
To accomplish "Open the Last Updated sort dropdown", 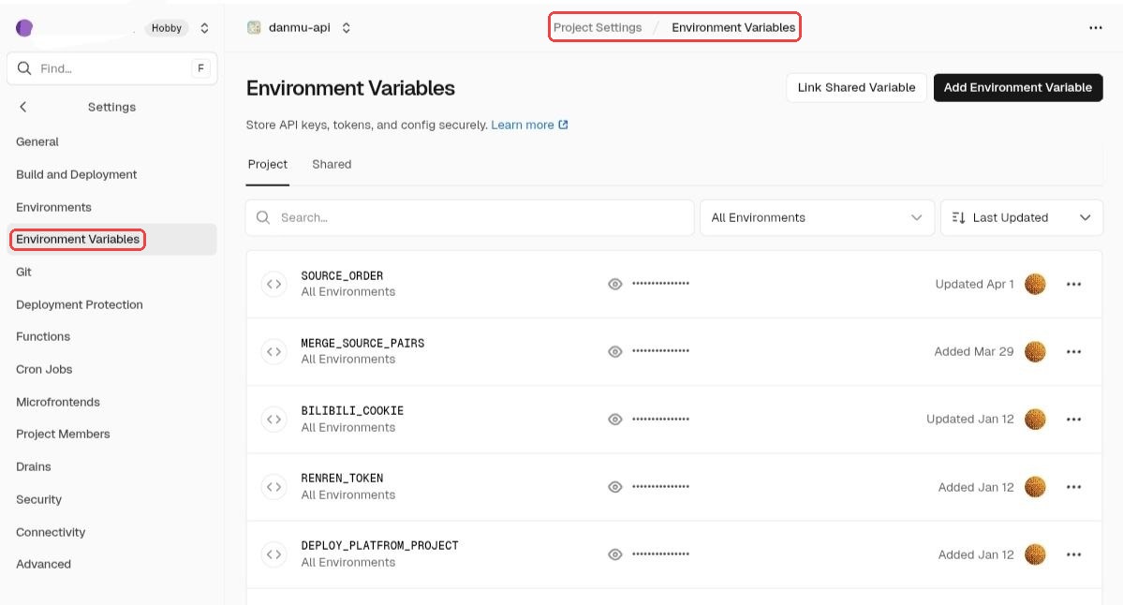I will 1021,217.
